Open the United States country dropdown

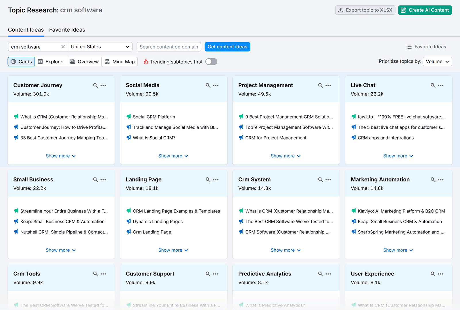pyautogui.click(x=100, y=47)
